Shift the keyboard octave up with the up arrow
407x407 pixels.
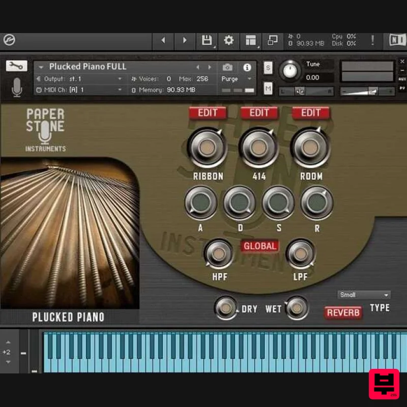tap(8, 342)
